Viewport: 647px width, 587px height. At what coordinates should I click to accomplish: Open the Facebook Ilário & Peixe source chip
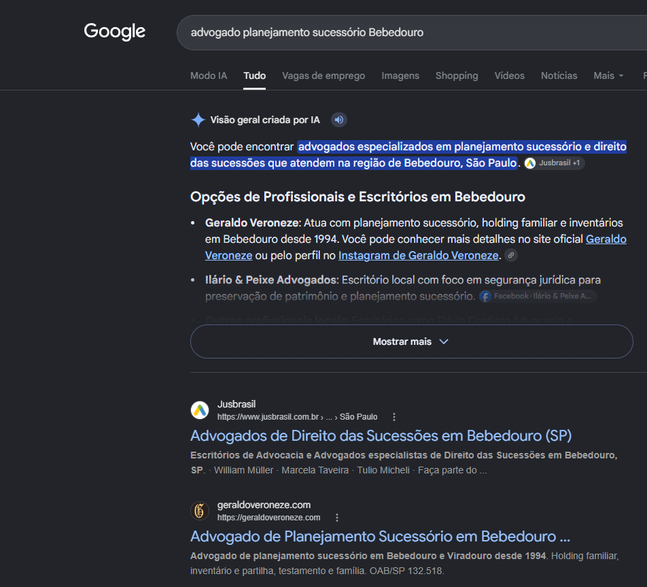pos(538,296)
